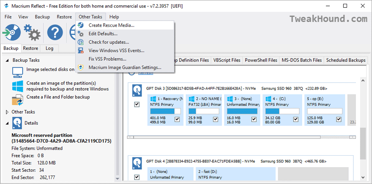Toggle the GPT Disk 4 whole-disk checkbox

tap(137, 177)
